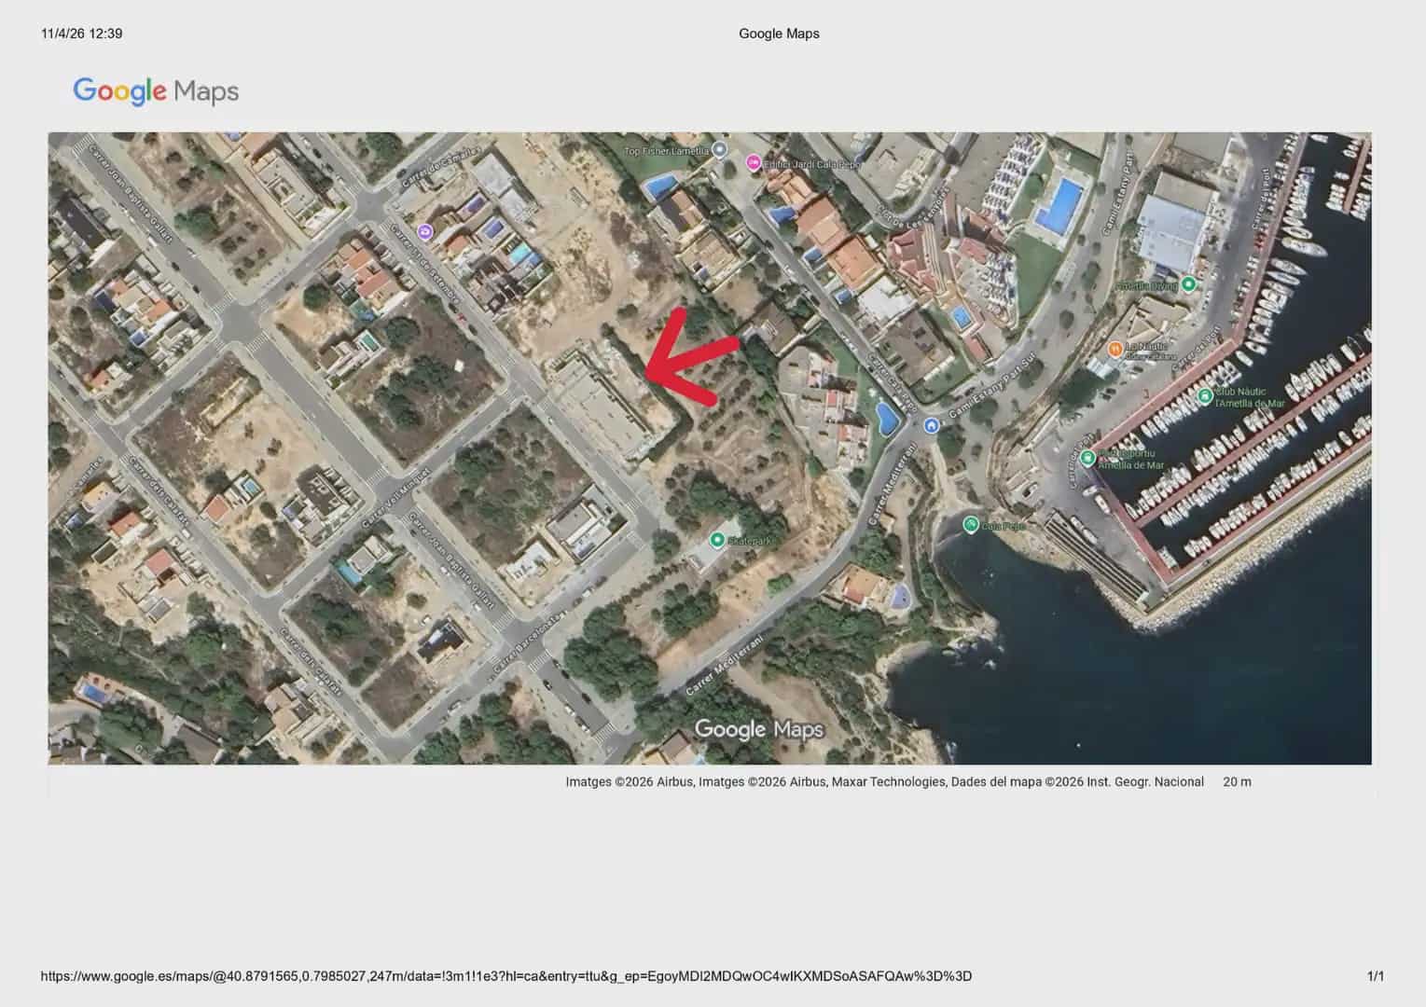Click the Google Maps watermark on the map
This screenshot has height=1007, width=1426.
(x=758, y=729)
